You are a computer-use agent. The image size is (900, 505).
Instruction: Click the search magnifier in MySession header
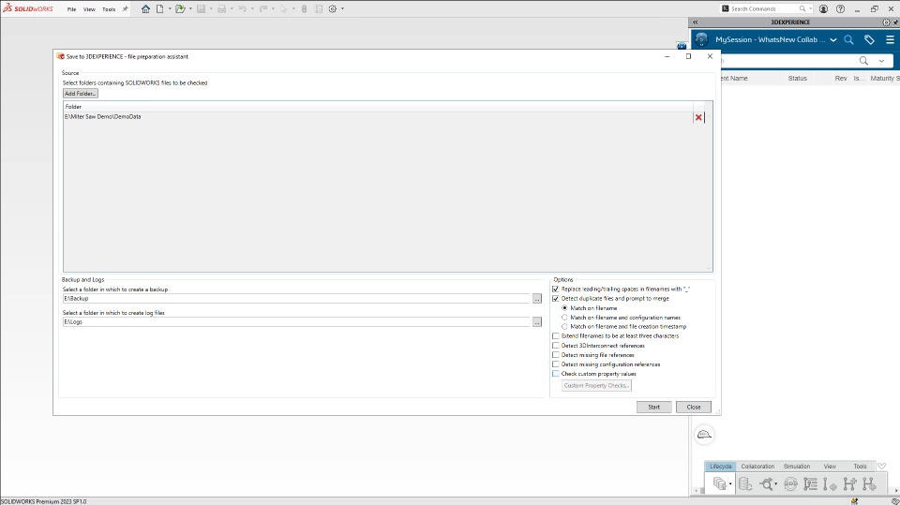pyautogui.click(x=849, y=39)
